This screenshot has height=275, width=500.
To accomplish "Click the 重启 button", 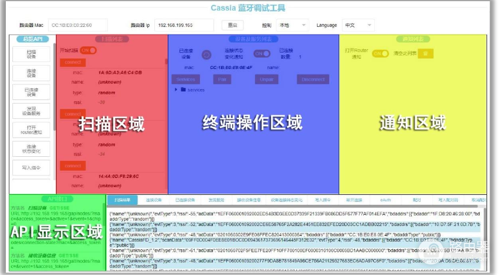I will tap(233, 25).
